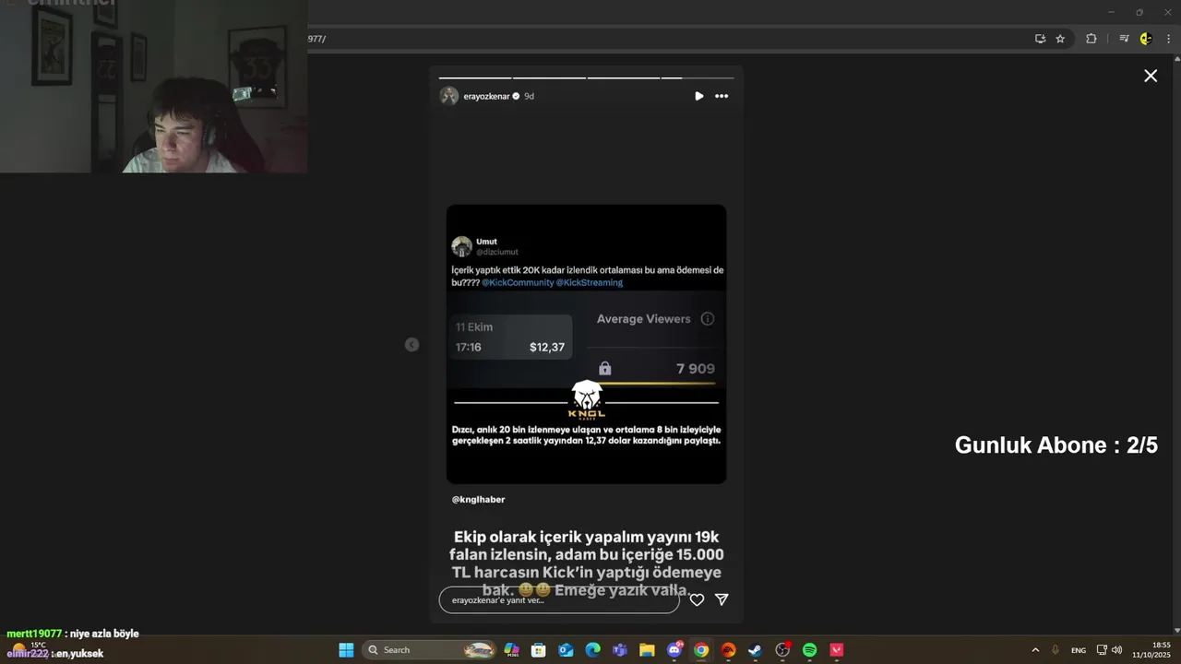
Task: Open the Chrome profile avatar
Action: [x=1146, y=39]
